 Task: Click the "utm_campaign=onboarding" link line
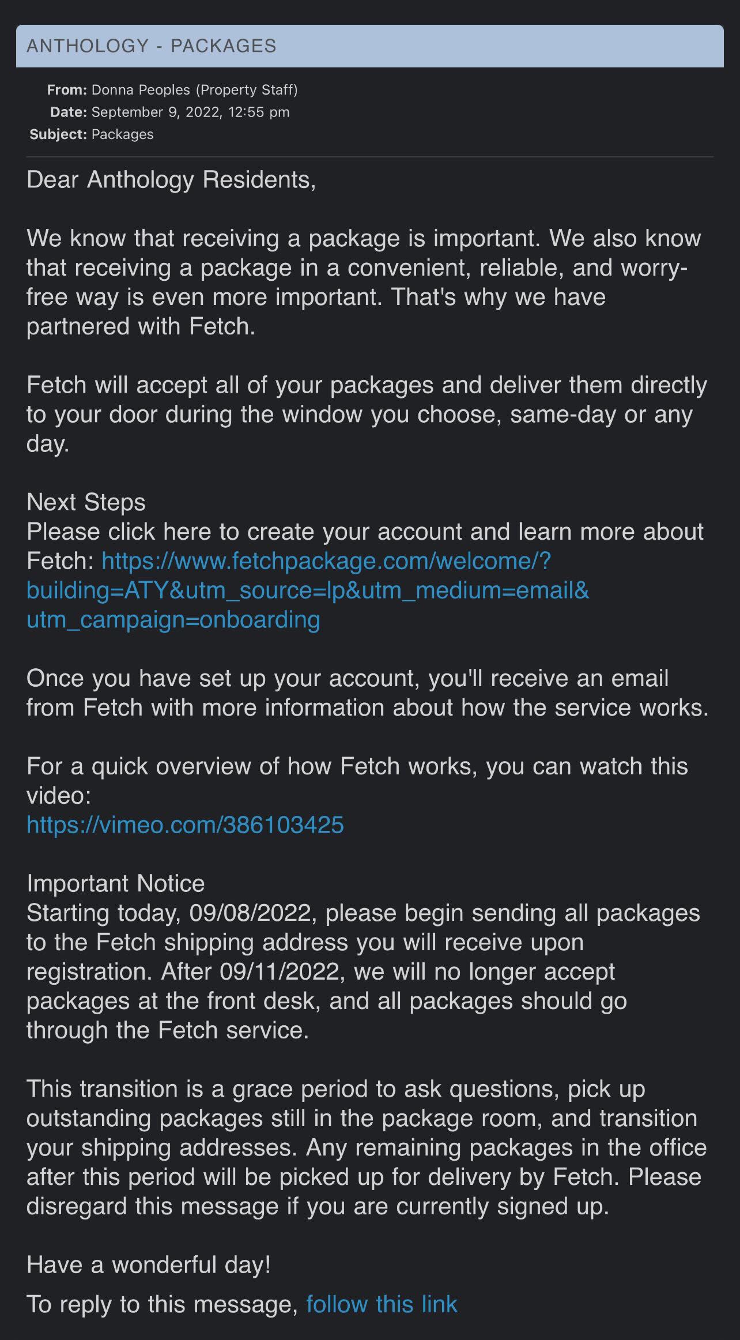[173, 620]
